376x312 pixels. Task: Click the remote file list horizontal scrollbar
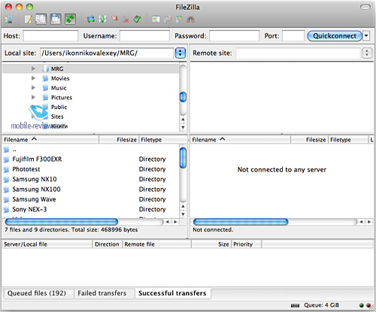point(241,222)
